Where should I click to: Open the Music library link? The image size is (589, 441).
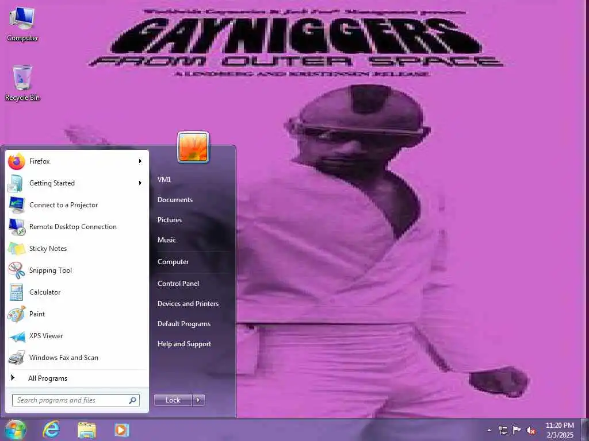click(166, 240)
